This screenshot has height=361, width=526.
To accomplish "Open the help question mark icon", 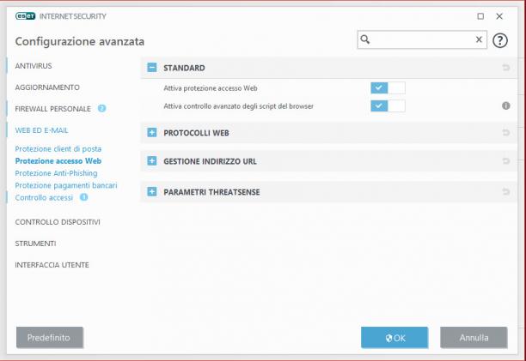I will [500, 40].
